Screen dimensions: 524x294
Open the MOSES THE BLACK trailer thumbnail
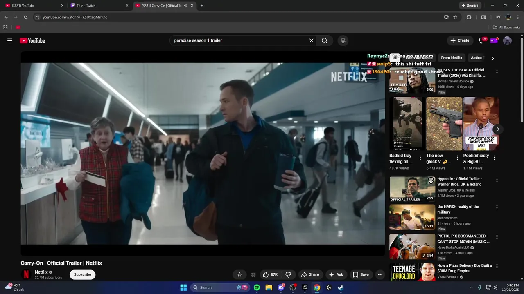coord(412,80)
